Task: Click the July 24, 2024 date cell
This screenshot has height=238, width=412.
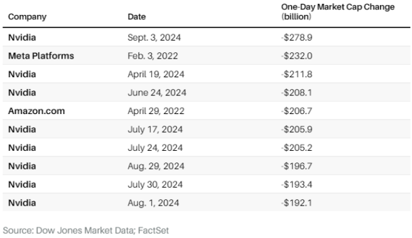Action: [x=155, y=148]
